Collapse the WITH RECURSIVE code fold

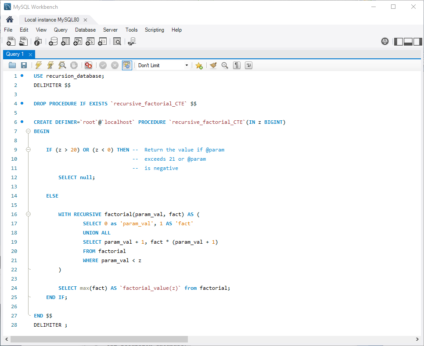click(x=28, y=214)
